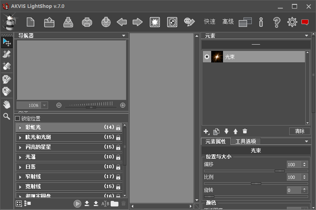Switch to 高级 mode
The height and width of the screenshot is (210, 316).
click(x=228, y=22)
